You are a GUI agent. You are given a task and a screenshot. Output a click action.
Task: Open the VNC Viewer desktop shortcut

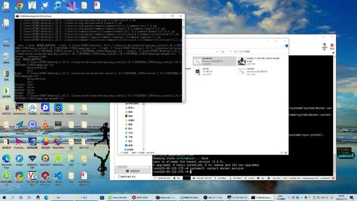click(32, 178)
